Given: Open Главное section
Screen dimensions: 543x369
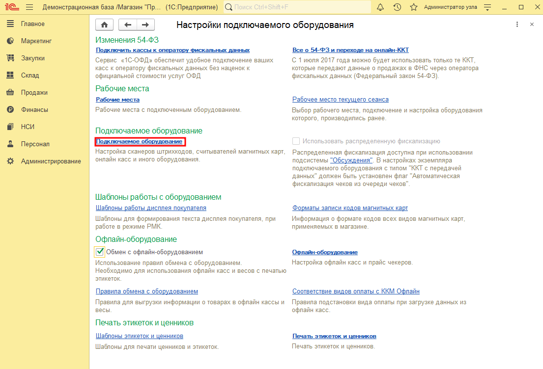Looking at the screenshot, I should click(32, 24).
